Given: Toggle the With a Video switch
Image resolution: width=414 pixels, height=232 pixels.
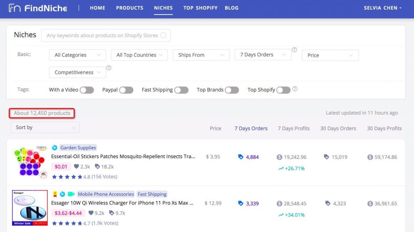Looking at the screenshot, I should point(87,90).
